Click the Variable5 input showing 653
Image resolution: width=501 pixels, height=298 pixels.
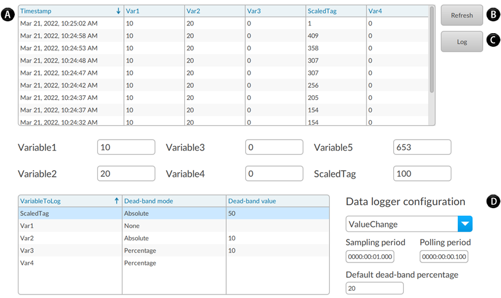tap(422, 147)
